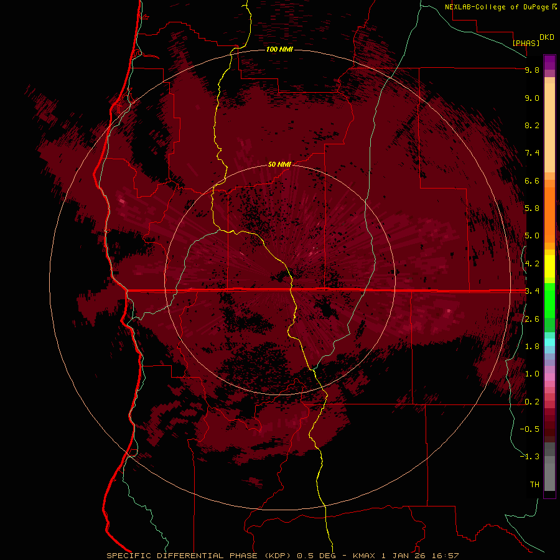Click the 6.6 value on the color scale

click(x=532, y=180)
